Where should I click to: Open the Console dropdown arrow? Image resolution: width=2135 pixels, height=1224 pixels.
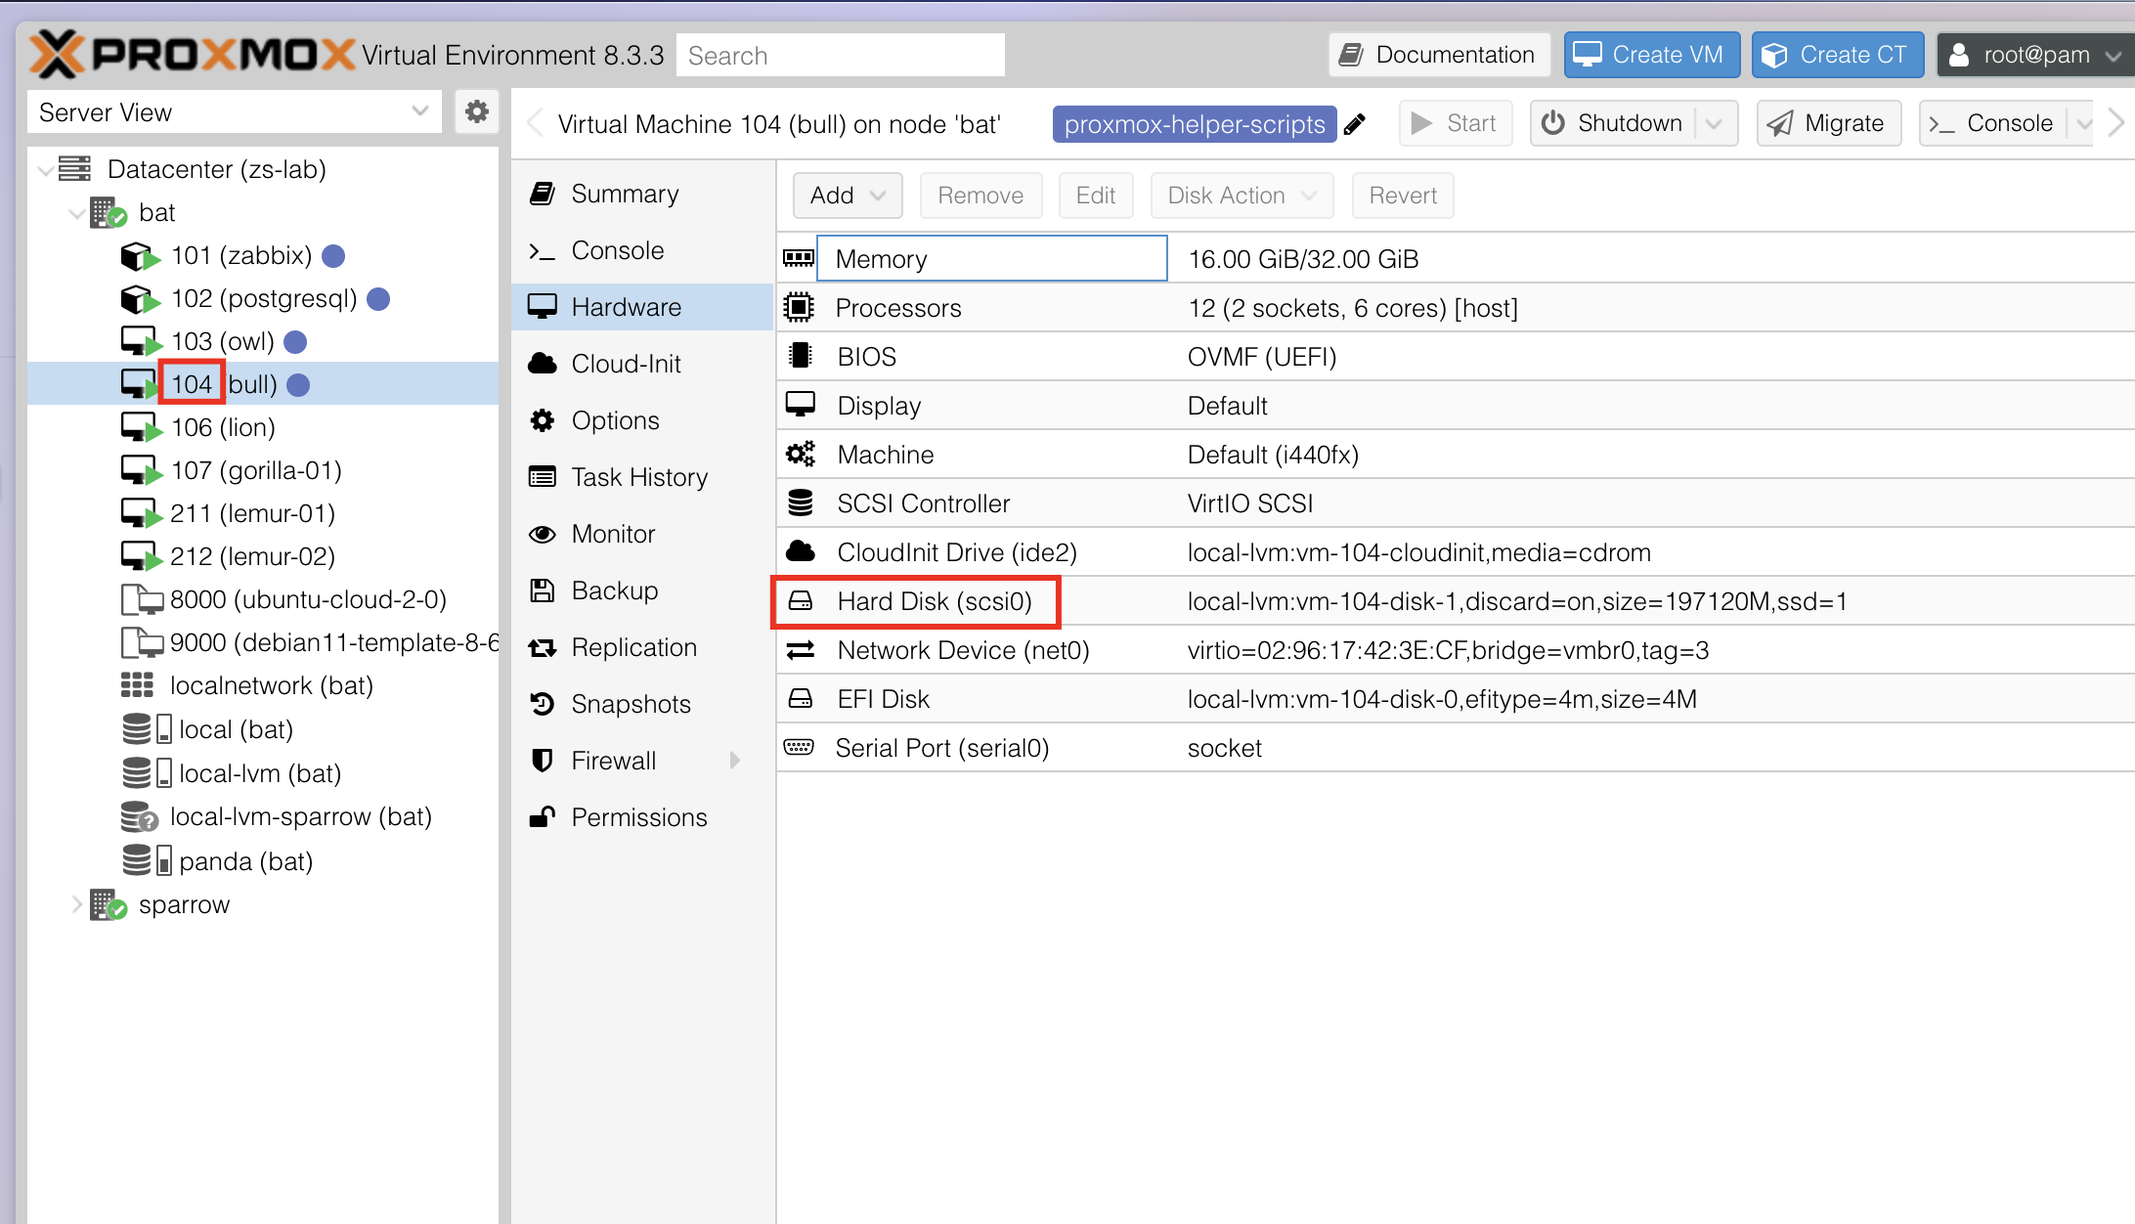coord(2081,124)
